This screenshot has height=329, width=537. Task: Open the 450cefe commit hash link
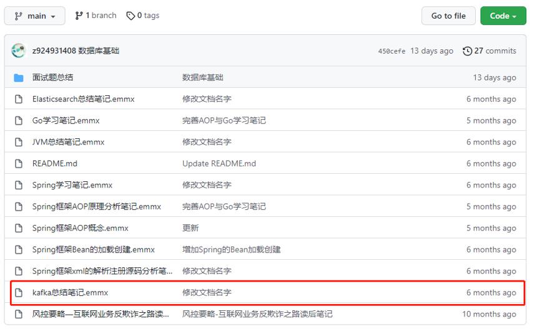click(392, 51)
